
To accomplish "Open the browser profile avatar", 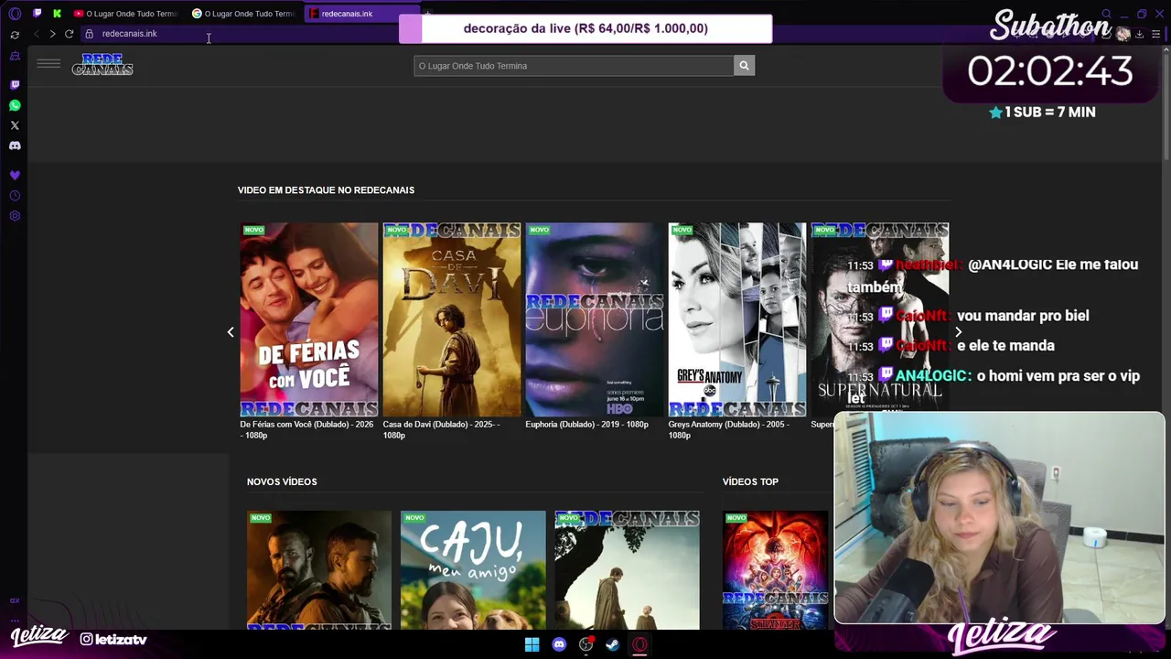I will pyautogui.click(x=1123, y=34).
